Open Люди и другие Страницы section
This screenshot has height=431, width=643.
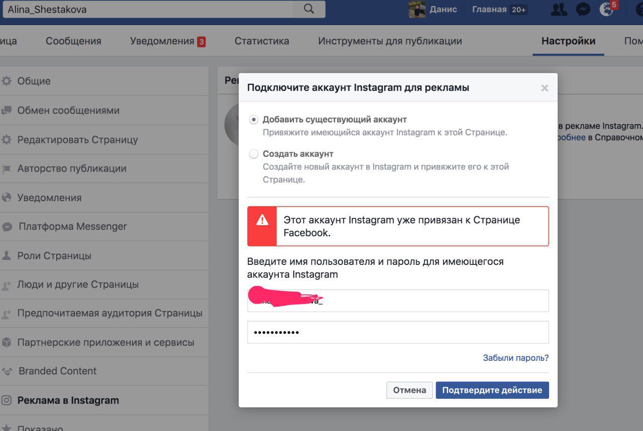[104, 284]
